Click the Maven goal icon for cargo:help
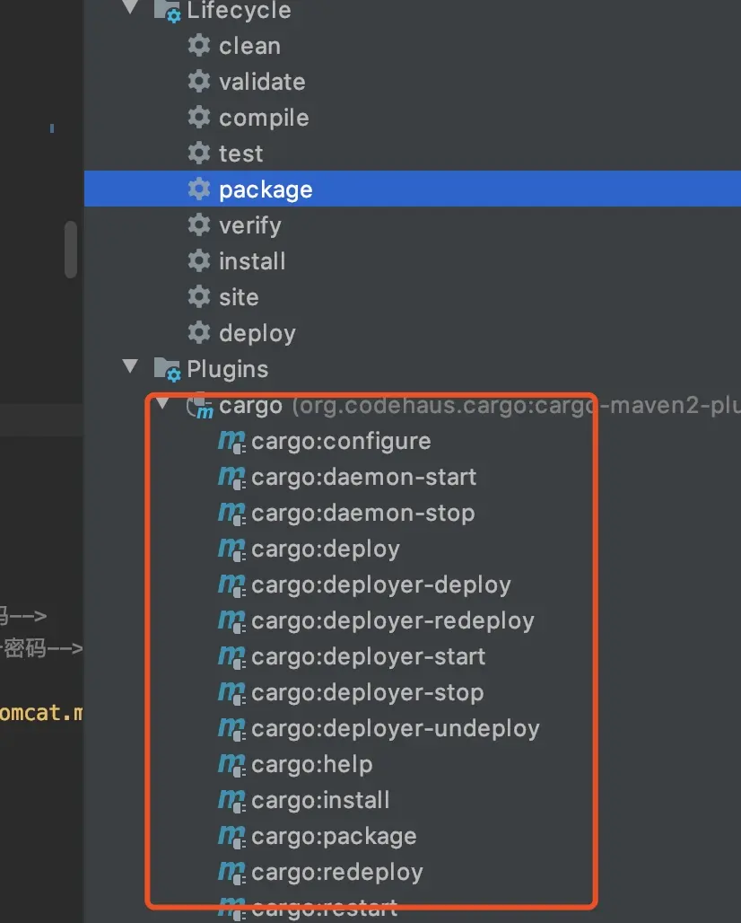 tap(231, 765)
